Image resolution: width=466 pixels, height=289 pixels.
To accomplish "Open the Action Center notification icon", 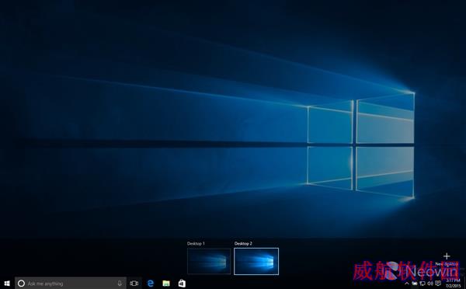I will (x=438, y=284).
